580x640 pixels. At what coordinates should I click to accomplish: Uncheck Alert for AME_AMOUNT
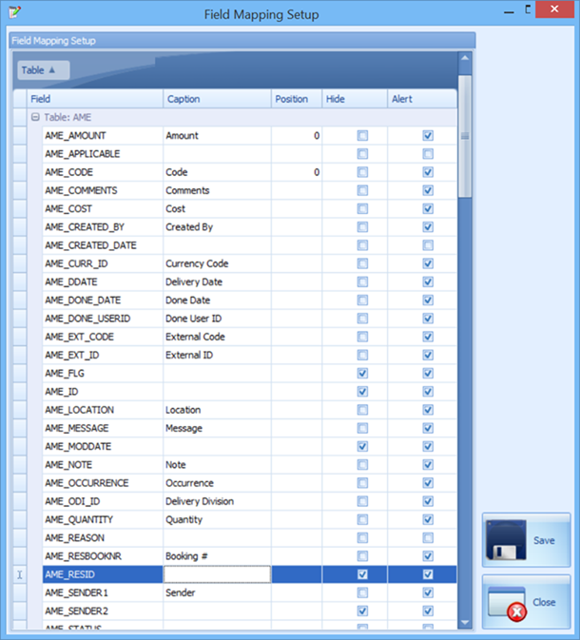(428, 135)
